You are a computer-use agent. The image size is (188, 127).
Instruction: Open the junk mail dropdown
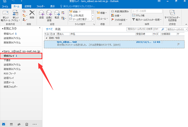click(25, 19)
